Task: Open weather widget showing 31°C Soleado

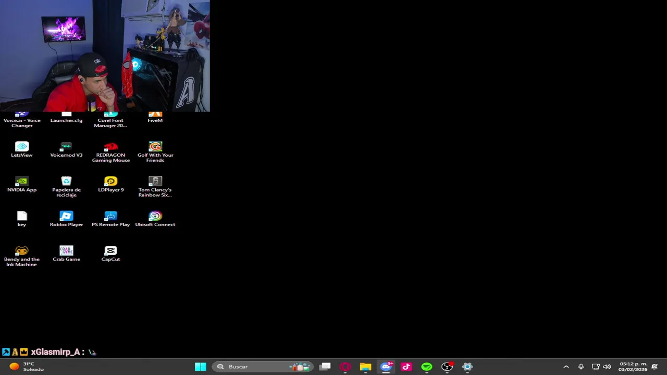Action: 27,367
